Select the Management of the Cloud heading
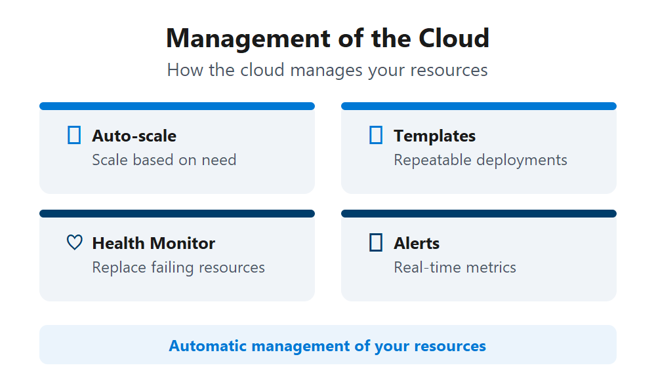The height and width of the screenshot is (380, 656). coord(328,38)
